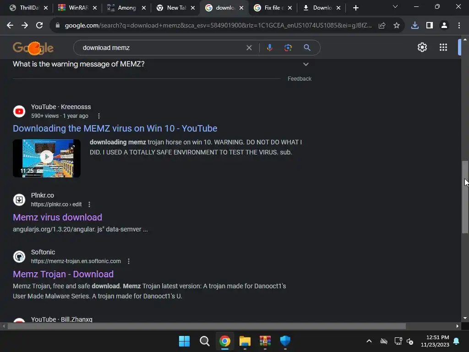469x352 pixels.
Task: Open the network tray icon
Action: click(x=398, y=341)
